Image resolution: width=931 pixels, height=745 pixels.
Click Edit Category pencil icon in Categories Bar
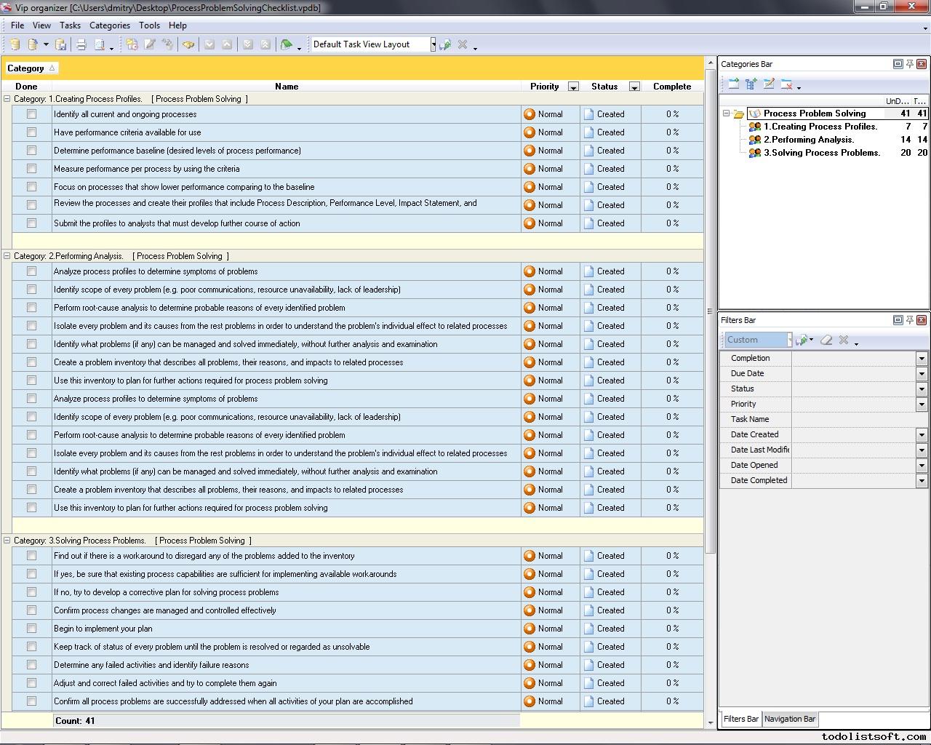(x=769, y=84)
